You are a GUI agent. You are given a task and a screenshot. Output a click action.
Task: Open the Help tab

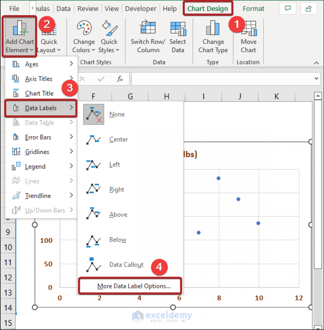(170, 8)
